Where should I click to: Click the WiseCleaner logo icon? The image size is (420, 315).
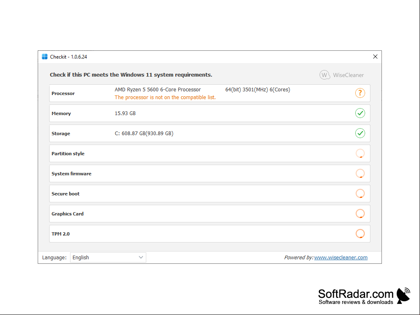pos(325,75)
